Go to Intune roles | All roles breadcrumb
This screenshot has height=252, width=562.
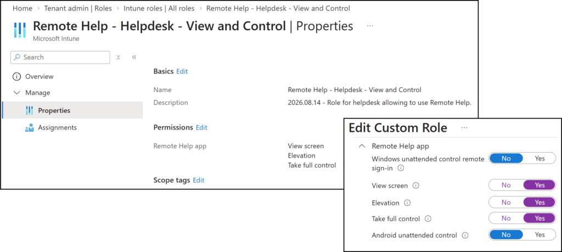159,8
